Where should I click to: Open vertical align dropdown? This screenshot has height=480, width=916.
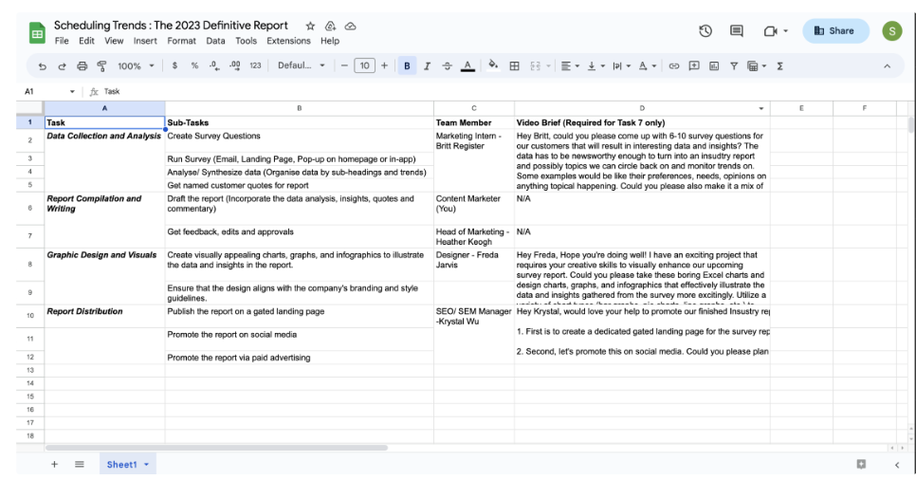pos(595,66)
